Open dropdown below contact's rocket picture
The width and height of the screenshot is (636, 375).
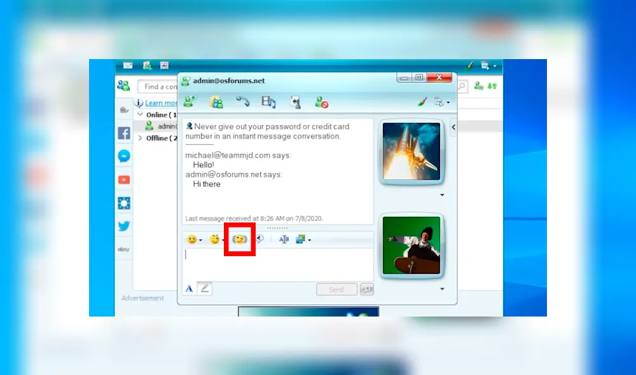tap(442, 195)
